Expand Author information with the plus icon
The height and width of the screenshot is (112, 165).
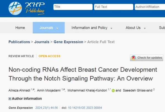click(10, 99)
